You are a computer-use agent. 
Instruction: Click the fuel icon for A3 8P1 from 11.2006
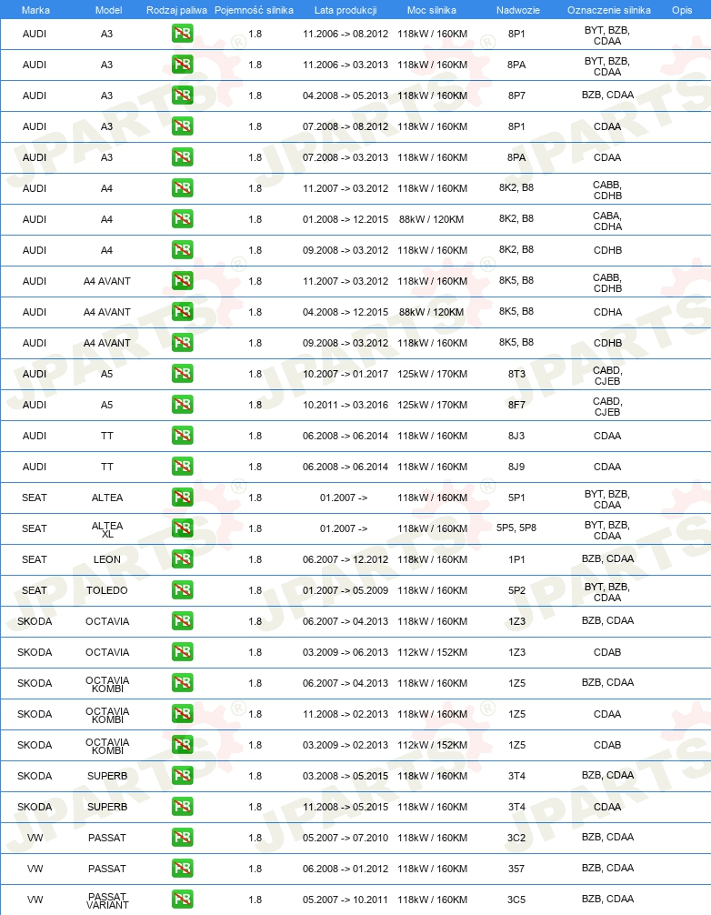(183, 34)
